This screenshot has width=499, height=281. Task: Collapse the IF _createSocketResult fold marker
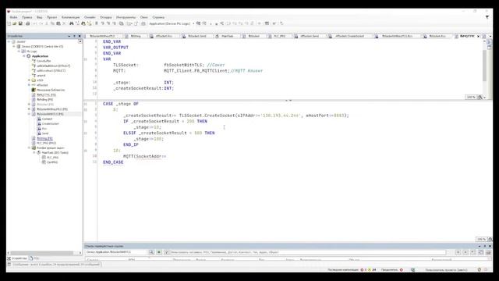(x=86, y=122)
